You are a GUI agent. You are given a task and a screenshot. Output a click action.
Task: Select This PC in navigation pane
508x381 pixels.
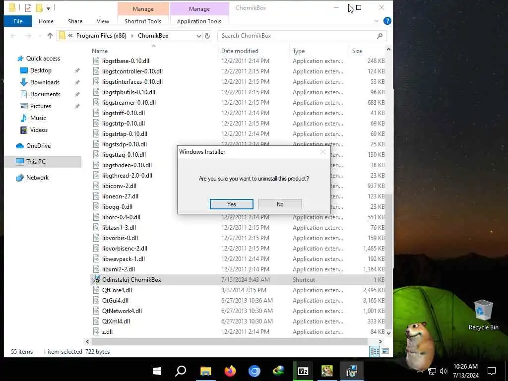pos(36,161)
